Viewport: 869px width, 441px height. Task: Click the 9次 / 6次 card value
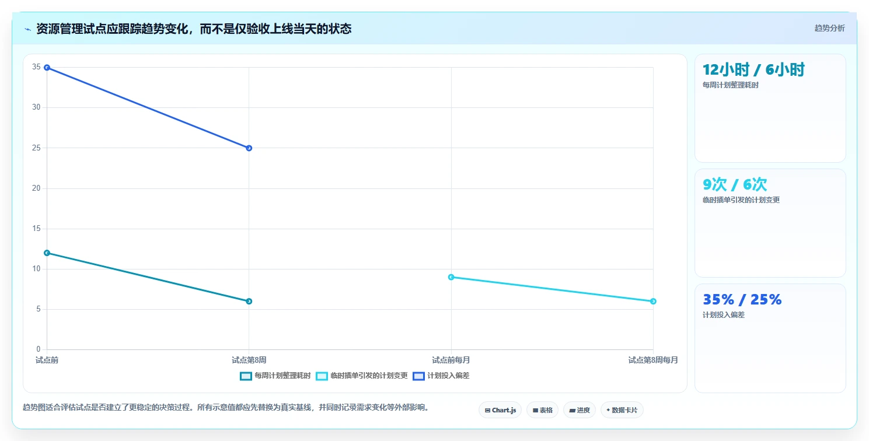click(735, 185)
